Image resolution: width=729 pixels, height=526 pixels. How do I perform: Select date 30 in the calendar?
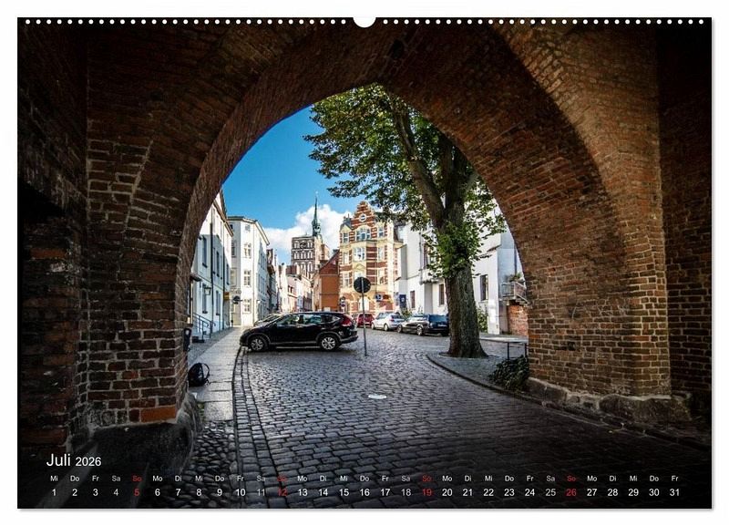[x=654, y=492]
